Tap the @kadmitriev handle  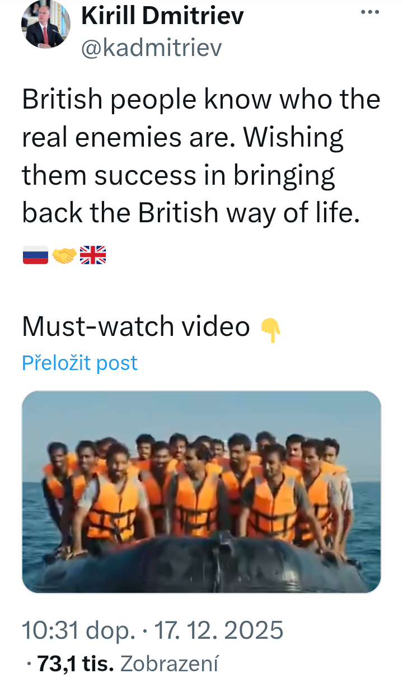(151, 48)
